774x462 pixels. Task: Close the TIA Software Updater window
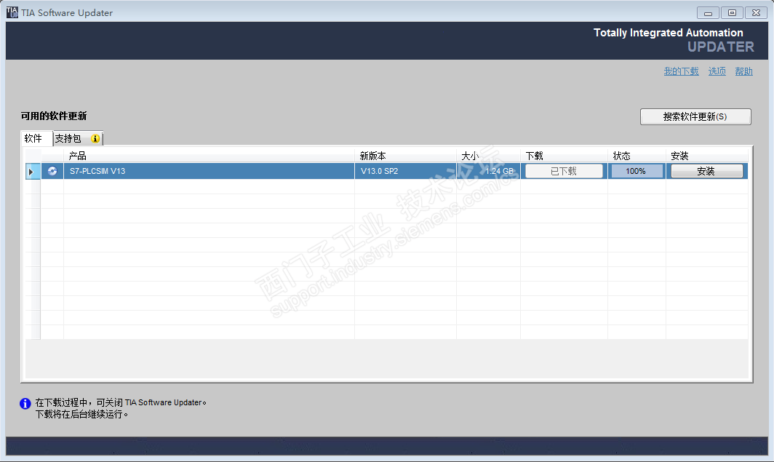point(756,13)
